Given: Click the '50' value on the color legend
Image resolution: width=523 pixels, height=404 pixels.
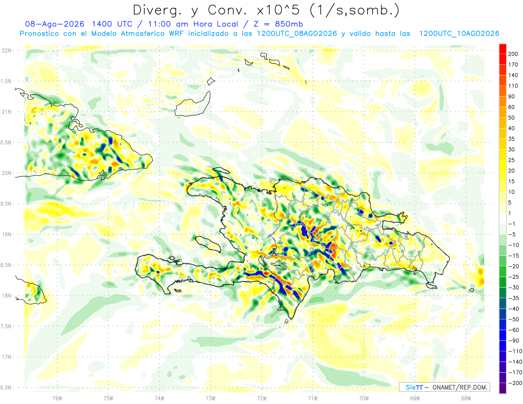Looking at the screenshot, I should (512, 118).
